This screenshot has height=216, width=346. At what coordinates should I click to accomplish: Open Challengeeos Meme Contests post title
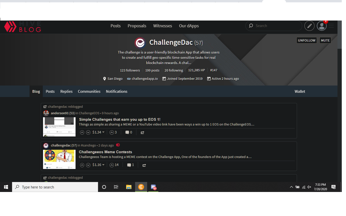105,152
